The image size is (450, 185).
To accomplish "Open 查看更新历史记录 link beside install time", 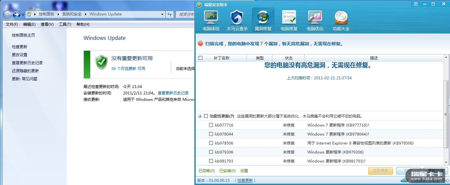I will [x=173, y=93].
